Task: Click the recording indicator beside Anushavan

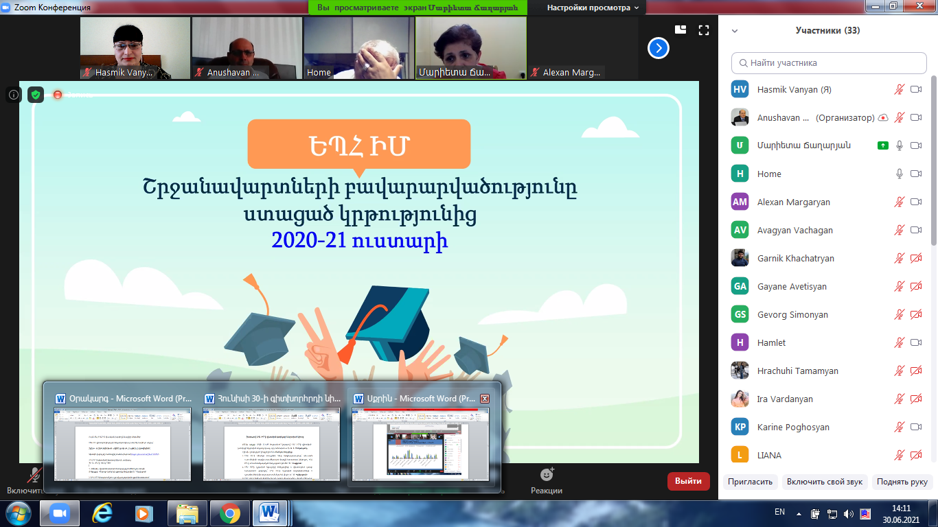Action: click(x=883, y=117)
